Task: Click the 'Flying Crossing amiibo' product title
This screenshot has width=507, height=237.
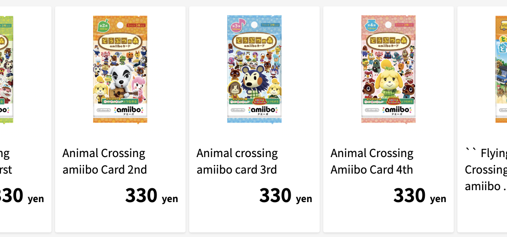Action: pyautogui.click(x=486, y=170)
